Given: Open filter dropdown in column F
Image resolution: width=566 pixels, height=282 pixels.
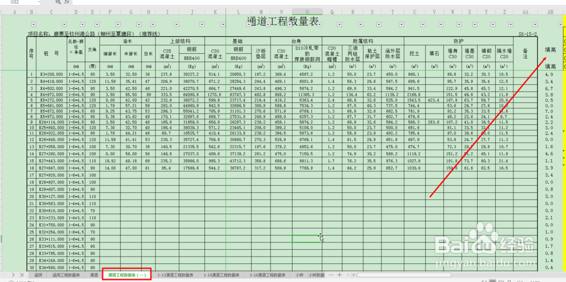Looking at the screenshot, I should tap(118, 24).
